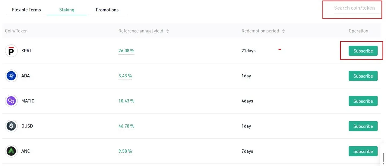Click the 9.58 % yield for ANC
Viewport: 386px width, 166px height.
[125, 151]
